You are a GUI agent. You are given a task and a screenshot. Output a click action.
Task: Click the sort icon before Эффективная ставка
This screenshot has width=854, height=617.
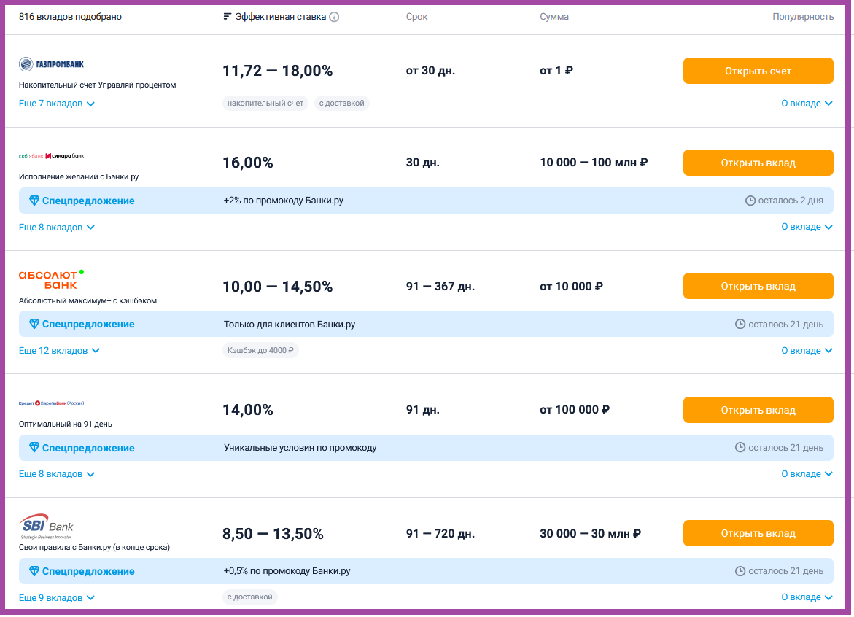[227, 17]
